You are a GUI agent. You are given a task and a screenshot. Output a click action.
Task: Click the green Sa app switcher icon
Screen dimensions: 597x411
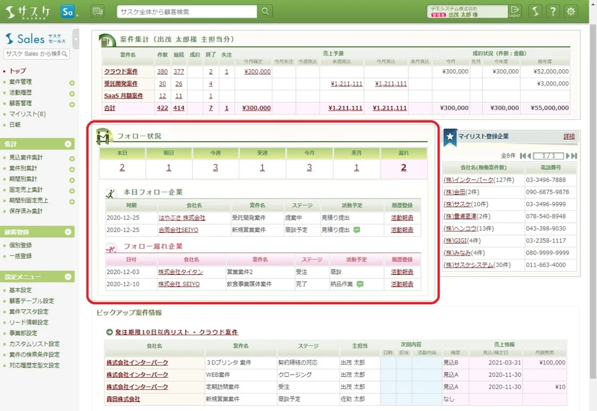click(68, 11)
